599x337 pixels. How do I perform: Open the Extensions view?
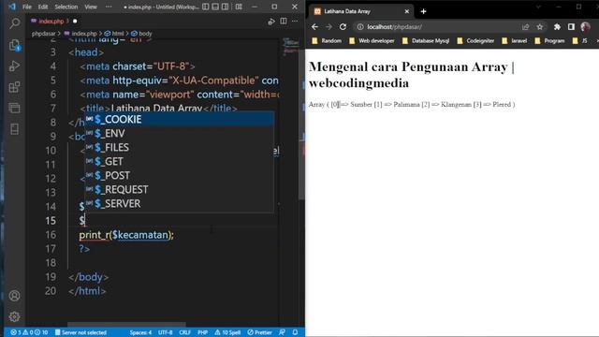pos(15,87)
